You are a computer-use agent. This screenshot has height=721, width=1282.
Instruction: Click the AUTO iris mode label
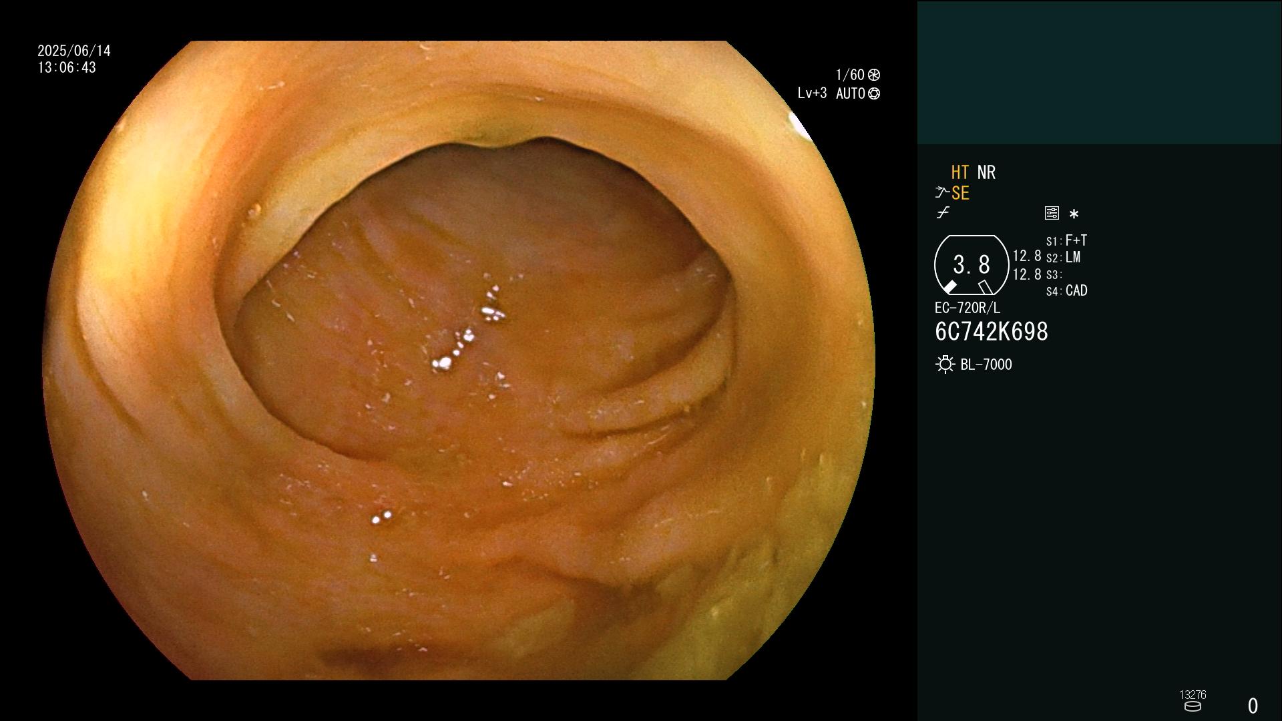click(850, 93)
